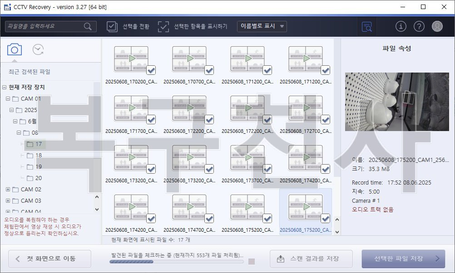Click the CAM 02 folder icon
This screenshot has width=455, height=273.
[x=15, y=190]
